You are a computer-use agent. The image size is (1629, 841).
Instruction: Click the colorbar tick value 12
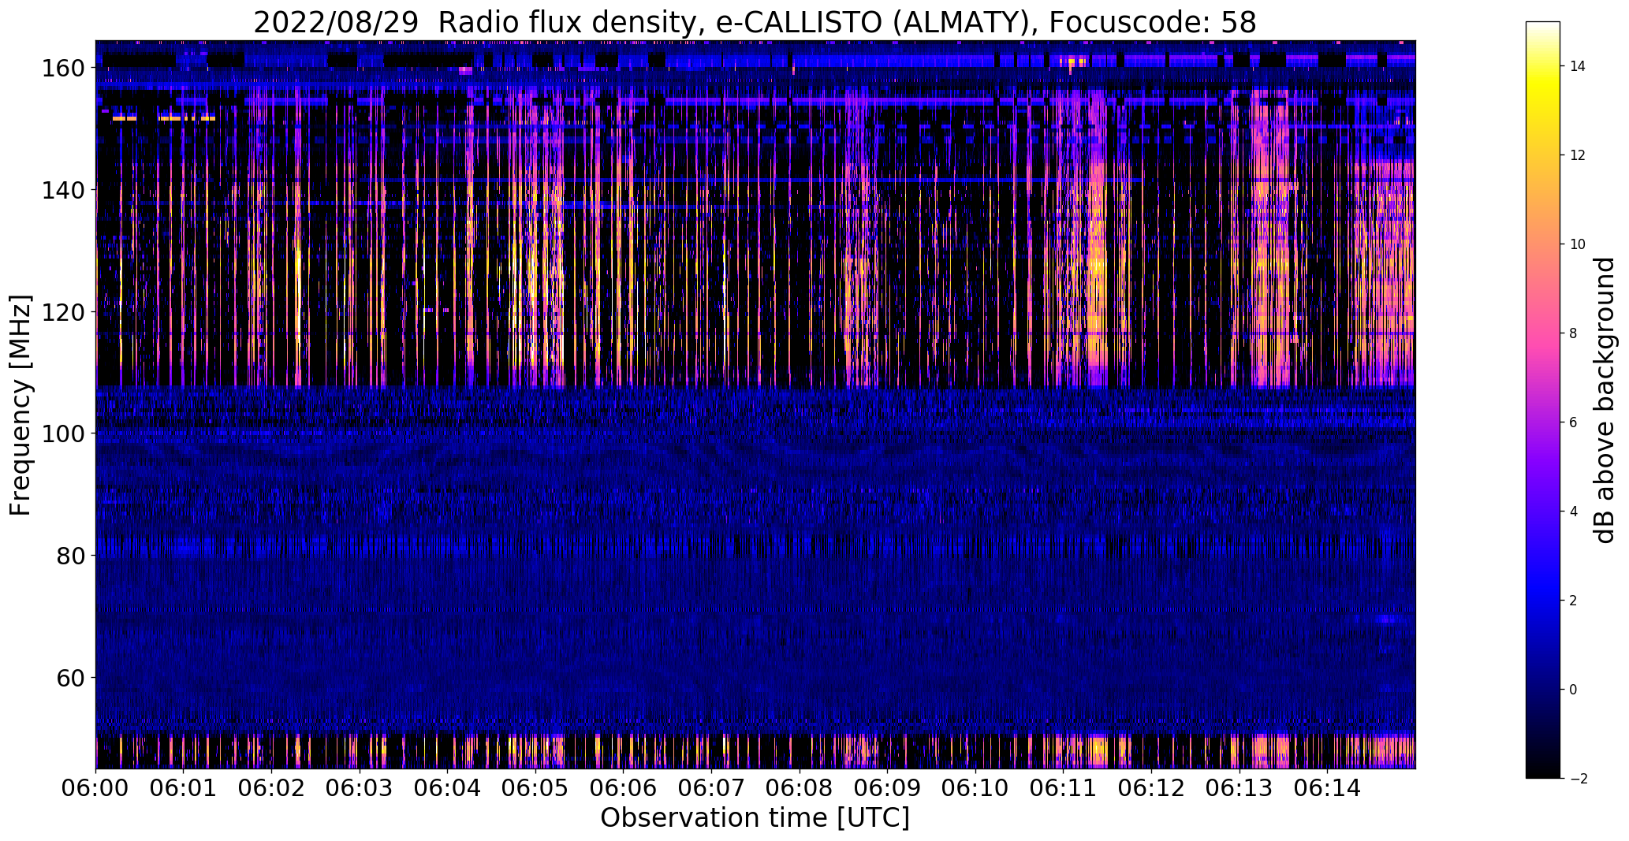1578,155
